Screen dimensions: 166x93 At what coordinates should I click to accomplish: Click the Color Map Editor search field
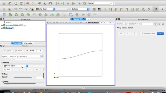tap(135, 24)
